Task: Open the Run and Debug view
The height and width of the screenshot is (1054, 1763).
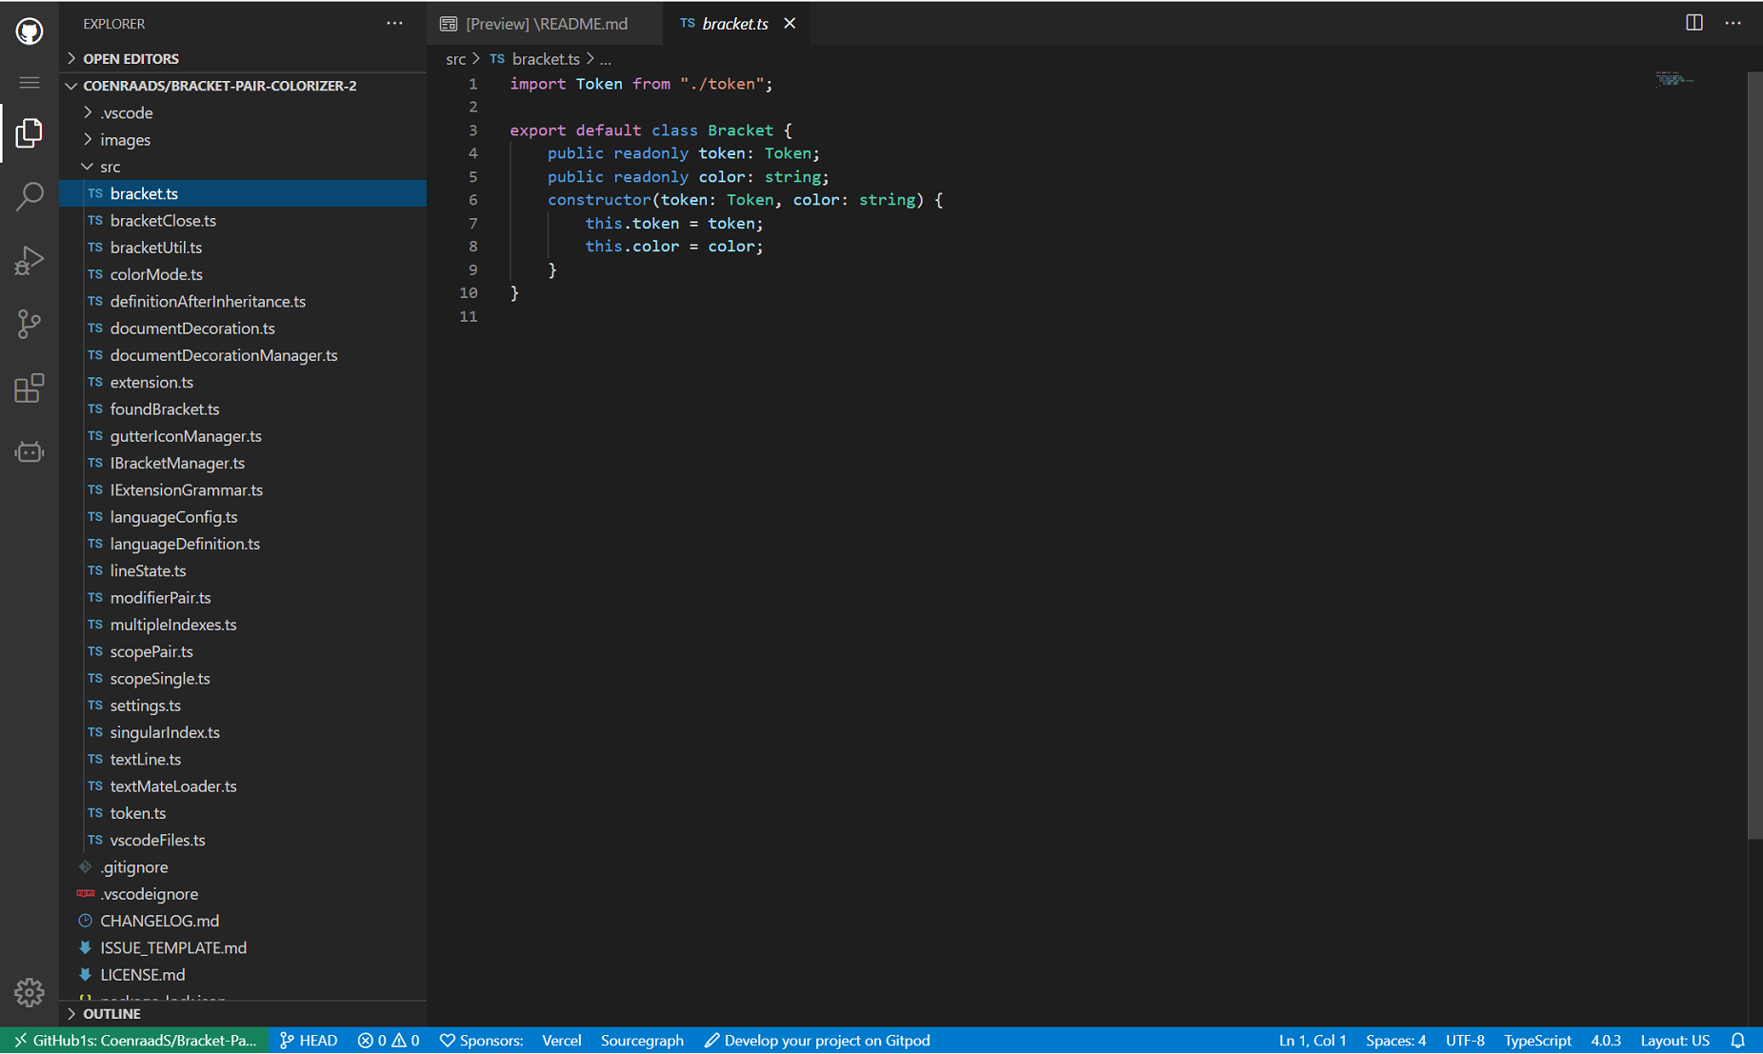Action: (x=30, y=260)
